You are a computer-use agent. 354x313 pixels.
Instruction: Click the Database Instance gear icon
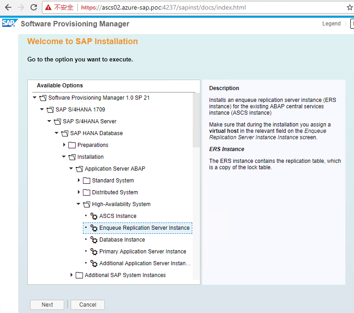pos(94,240)
